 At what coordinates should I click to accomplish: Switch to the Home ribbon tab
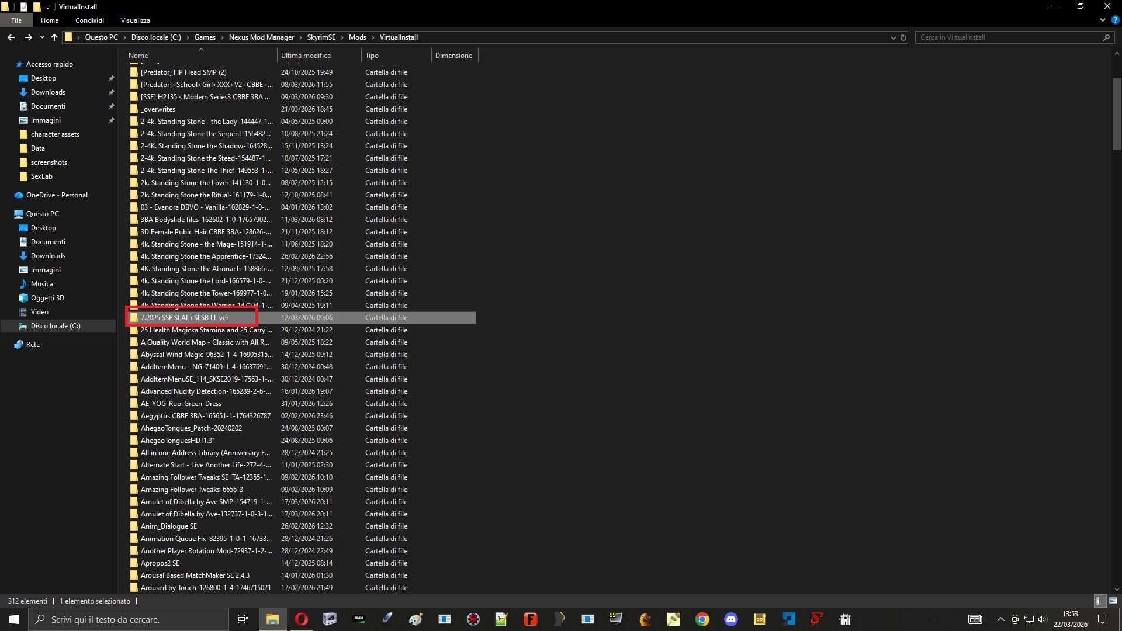[x=50, y=20]
